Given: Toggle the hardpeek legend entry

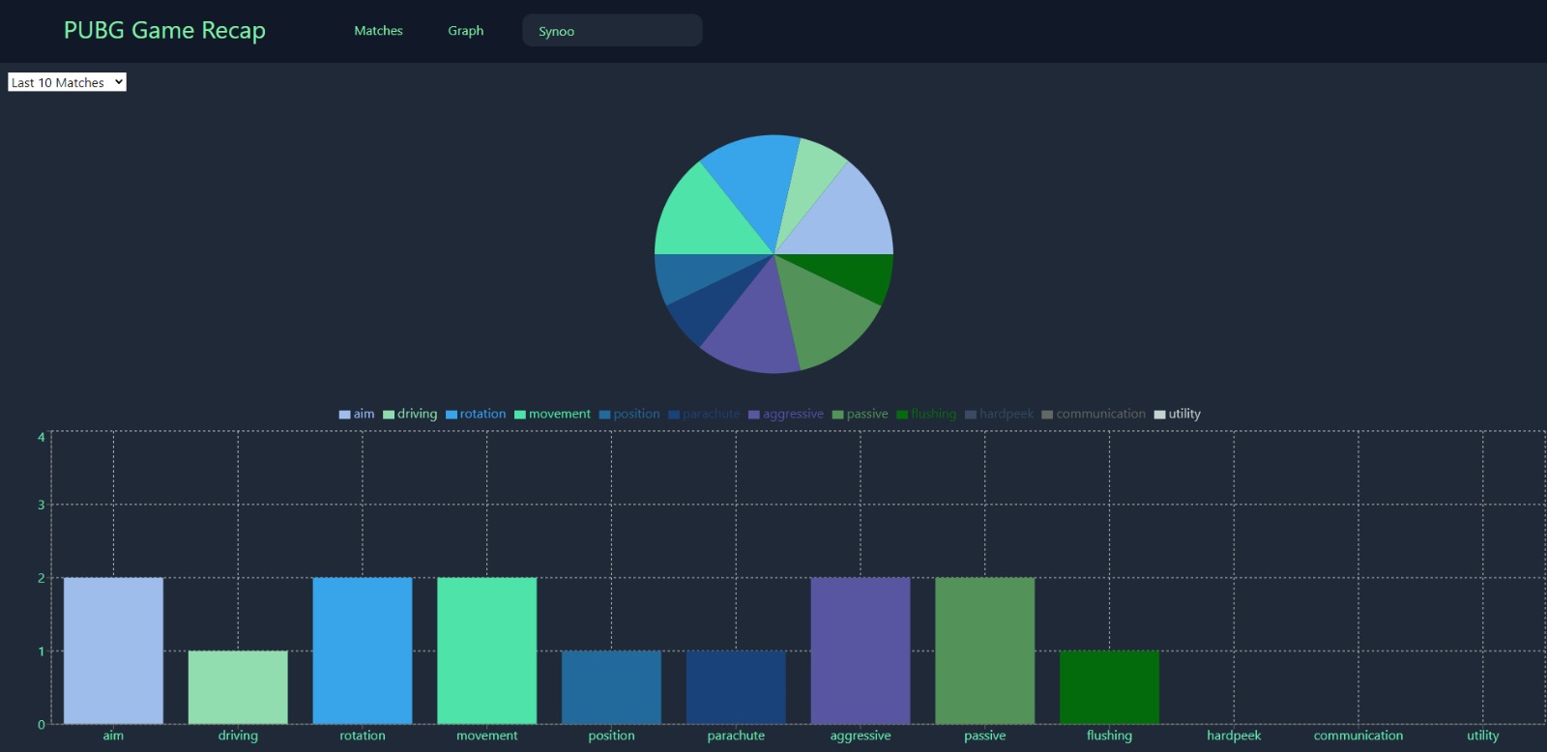Looking at the screenshot, I should [x=1000, y=414].
